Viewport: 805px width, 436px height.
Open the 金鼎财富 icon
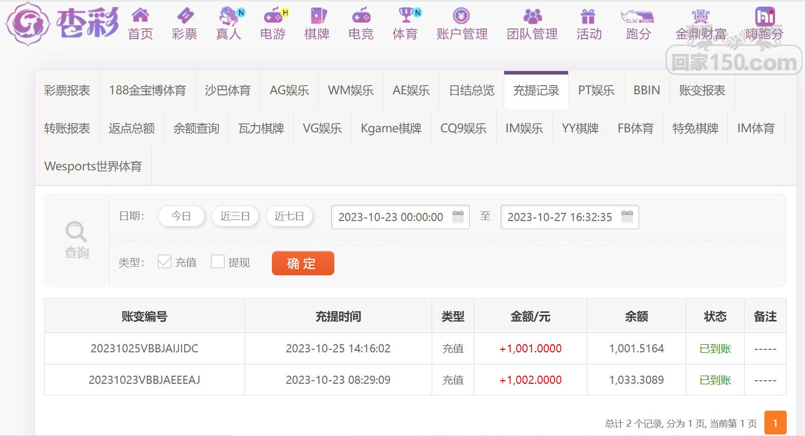[701, 16]
